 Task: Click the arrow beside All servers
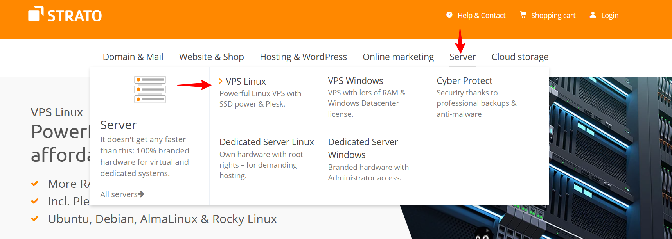(x=141, y=194)
